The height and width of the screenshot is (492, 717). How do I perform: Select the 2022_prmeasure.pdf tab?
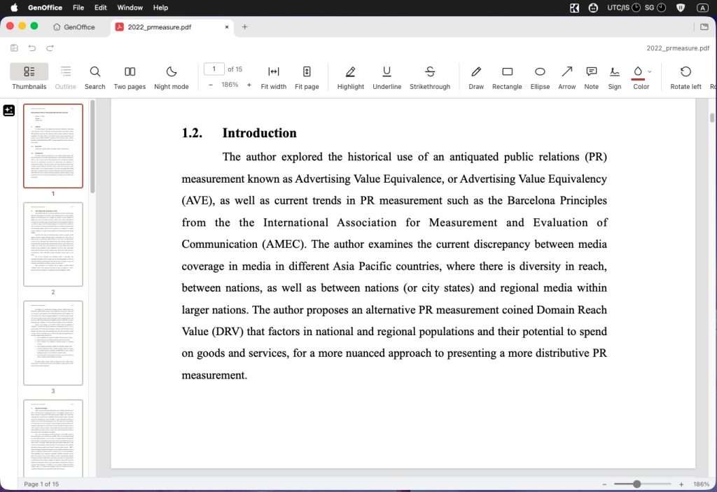click(x=173, y=27)
